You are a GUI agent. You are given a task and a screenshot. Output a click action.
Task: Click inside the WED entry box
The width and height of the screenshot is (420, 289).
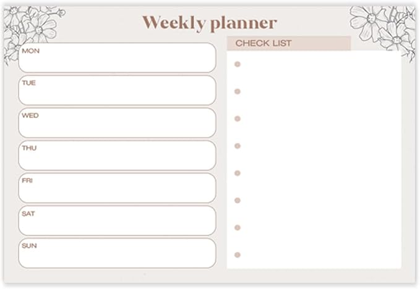[117, 123]
